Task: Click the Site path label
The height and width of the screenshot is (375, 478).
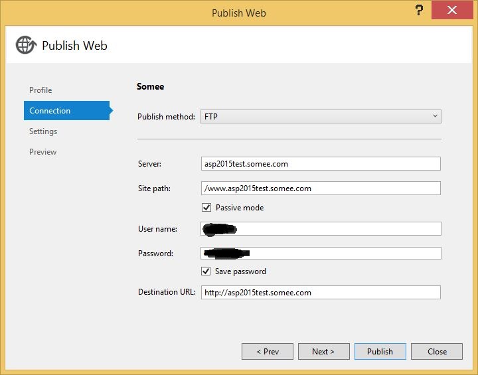Action: click(x=154, y=188)
